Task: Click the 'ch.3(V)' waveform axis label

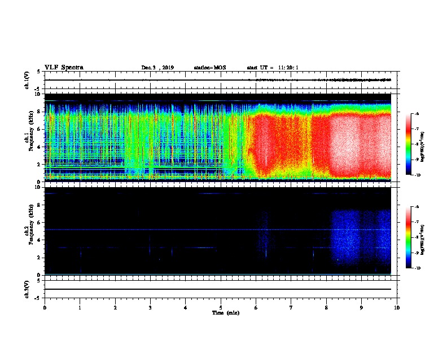Action: [27, 289]
